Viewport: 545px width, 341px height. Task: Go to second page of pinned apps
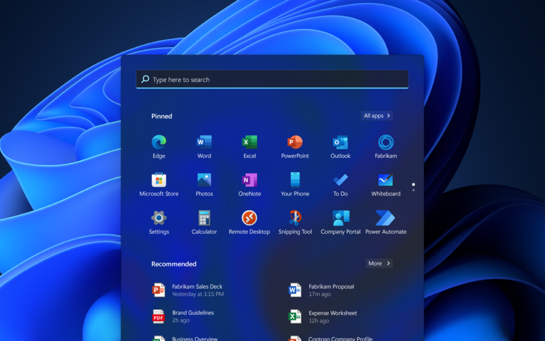pyautogui.click(x=413, y=190)
